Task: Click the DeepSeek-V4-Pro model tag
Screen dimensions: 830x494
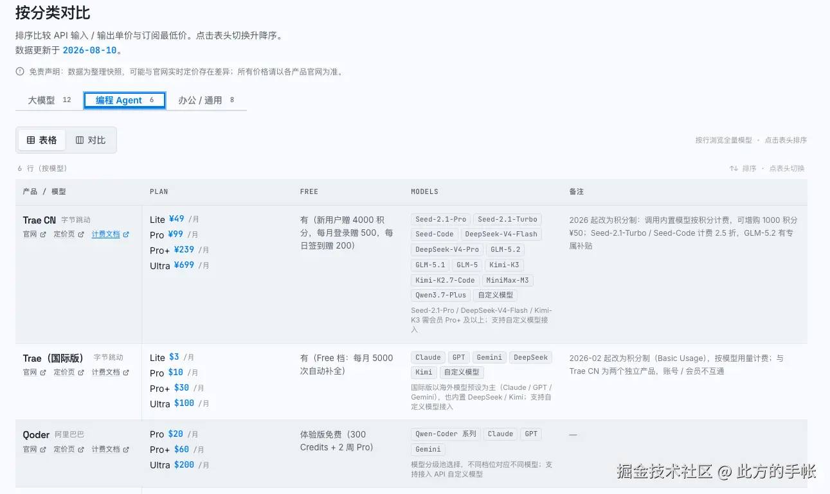Action: (447, 249)
